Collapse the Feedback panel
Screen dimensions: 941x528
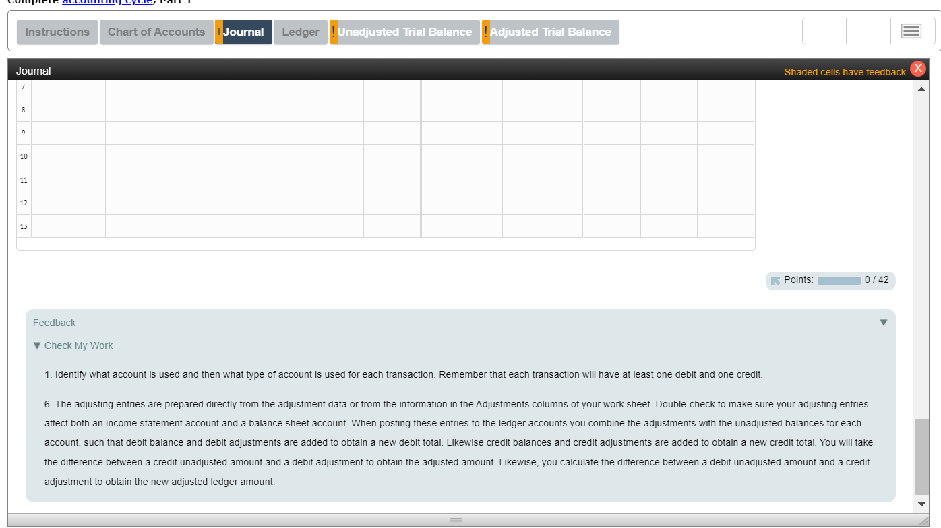click(884, 323)
